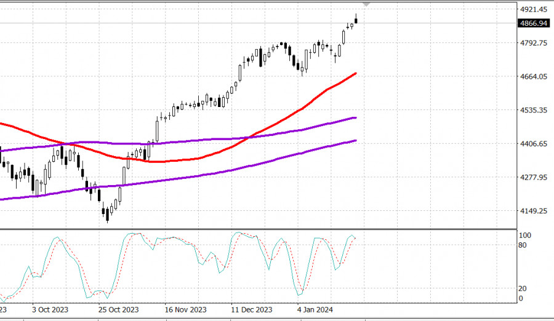Click the 4792.75 price scale label
554x321 pixels.
coord(534,42)
